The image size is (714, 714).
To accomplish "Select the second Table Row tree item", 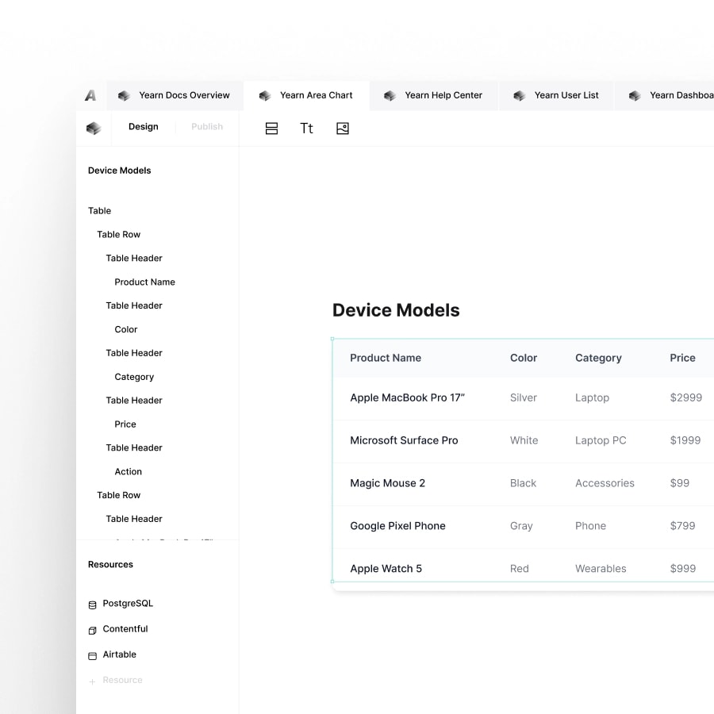I will [x=119, y=495].
